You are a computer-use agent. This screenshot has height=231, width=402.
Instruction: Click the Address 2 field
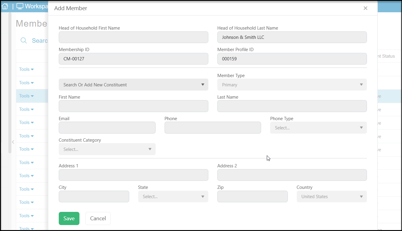[292, 175]
